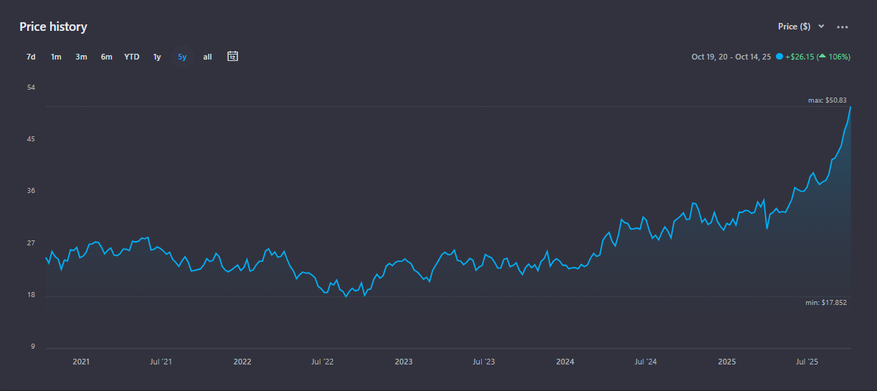Click the max: $50.83 label
877x391 pixels.
tap(827, 100)
